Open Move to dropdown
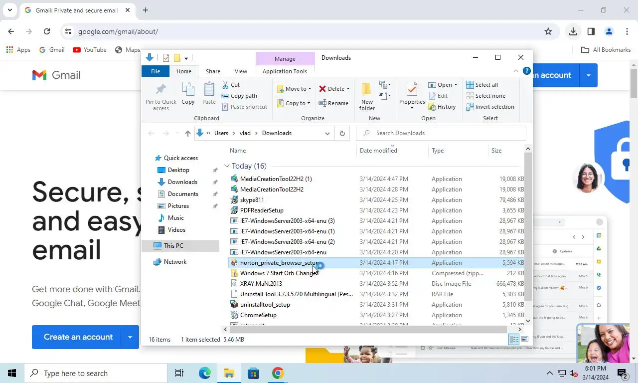This screenshot has height=383, width=638. (x=295, y=89)
